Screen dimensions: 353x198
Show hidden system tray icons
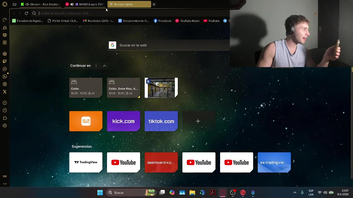(295, 193)
